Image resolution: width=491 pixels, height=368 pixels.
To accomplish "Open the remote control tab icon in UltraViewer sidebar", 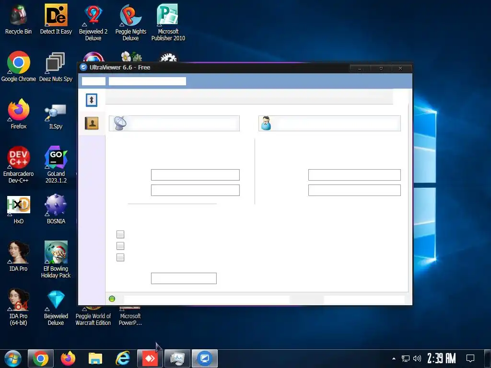I will point(92,100).
